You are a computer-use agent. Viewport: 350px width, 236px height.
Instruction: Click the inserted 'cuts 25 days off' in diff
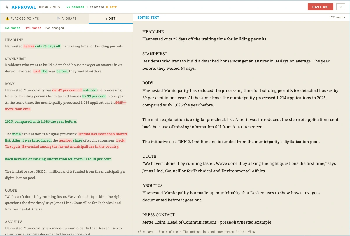pyautogui.click(x=48, y=46)
